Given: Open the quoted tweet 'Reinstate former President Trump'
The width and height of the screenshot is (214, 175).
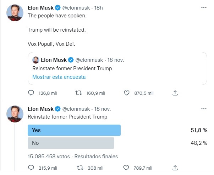Looking at the screenshot, I should tap(117, 69).
